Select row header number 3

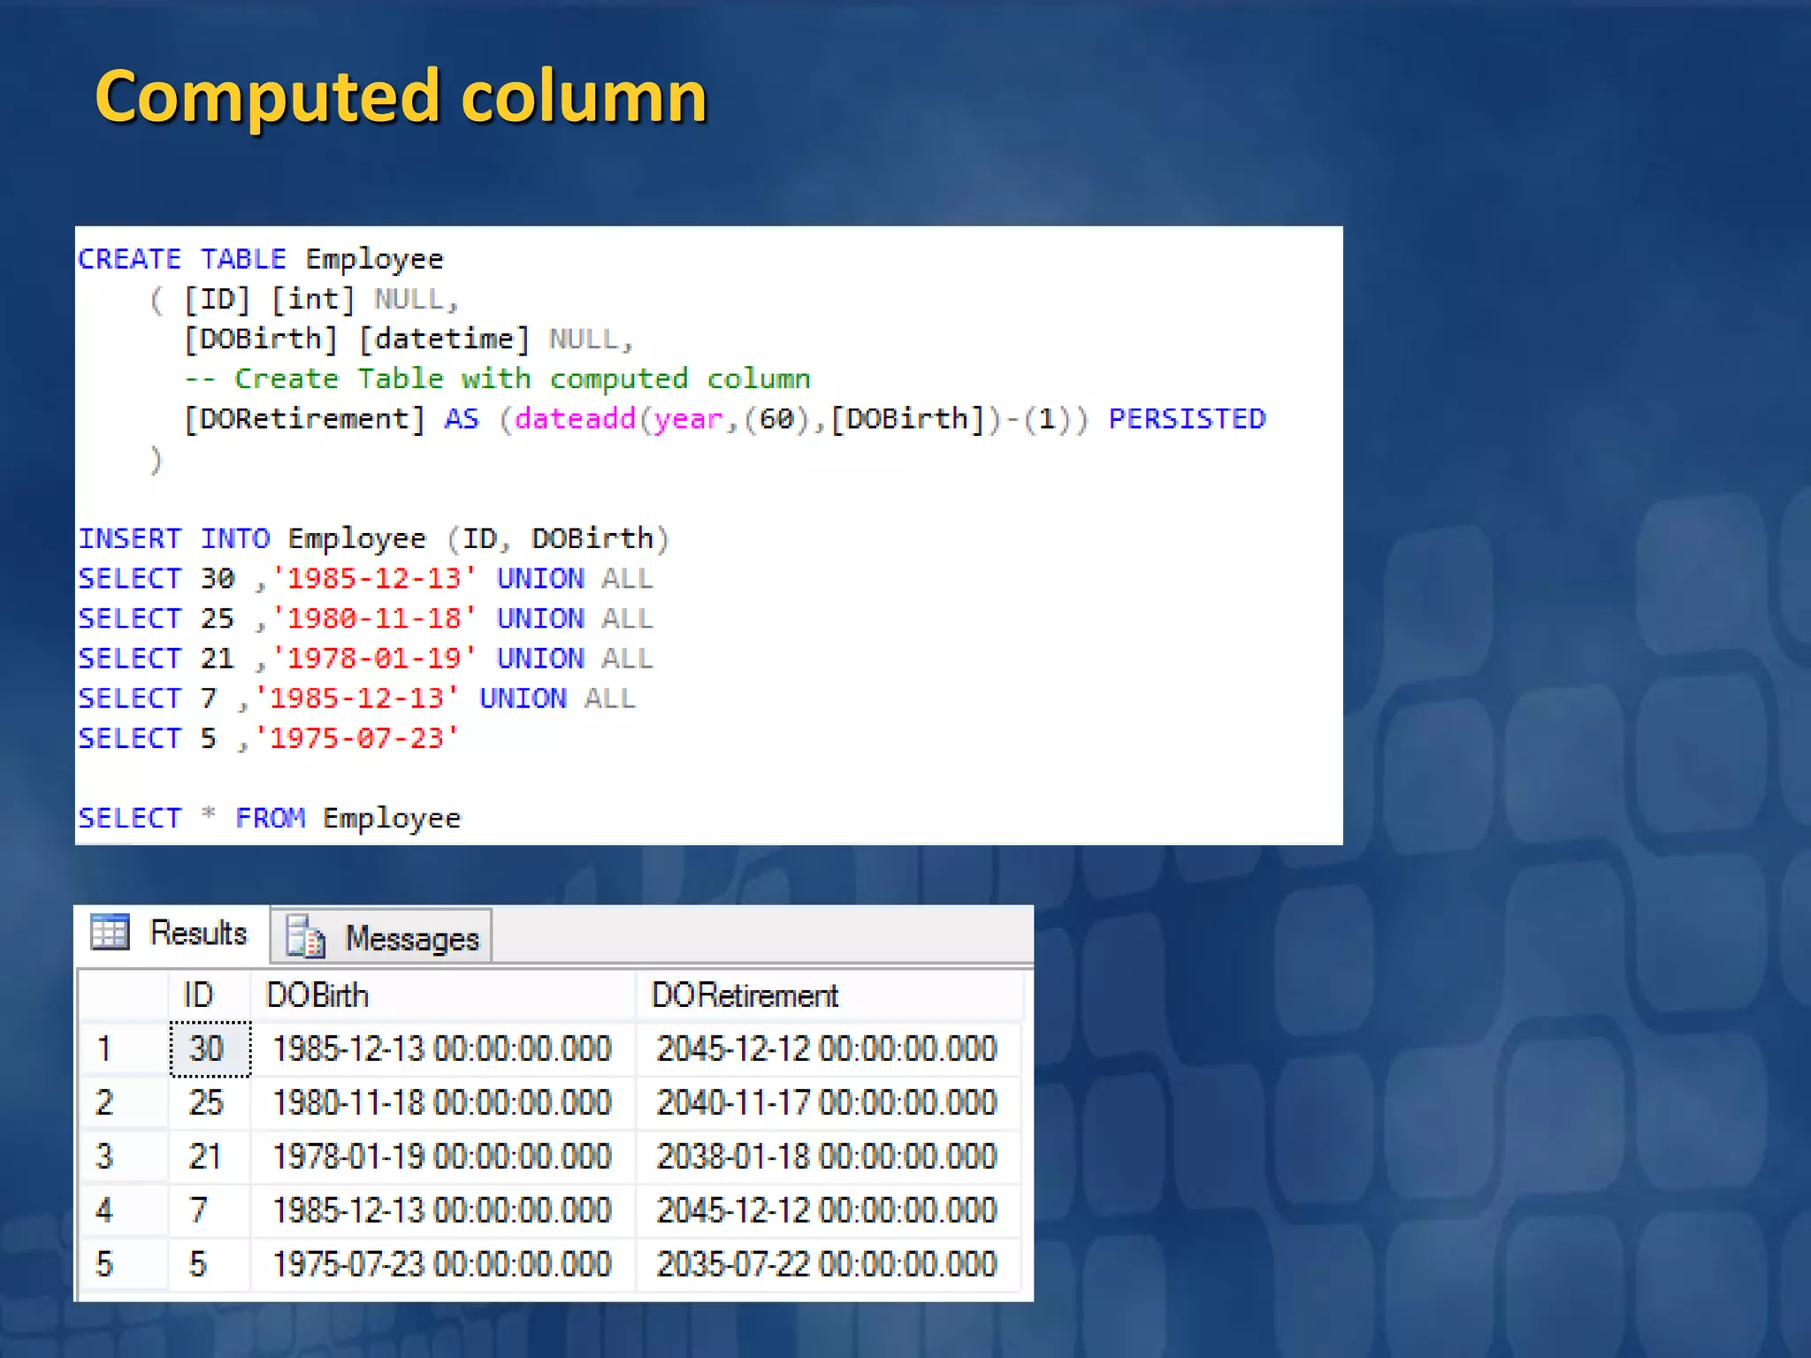[x=124, y=1156]
